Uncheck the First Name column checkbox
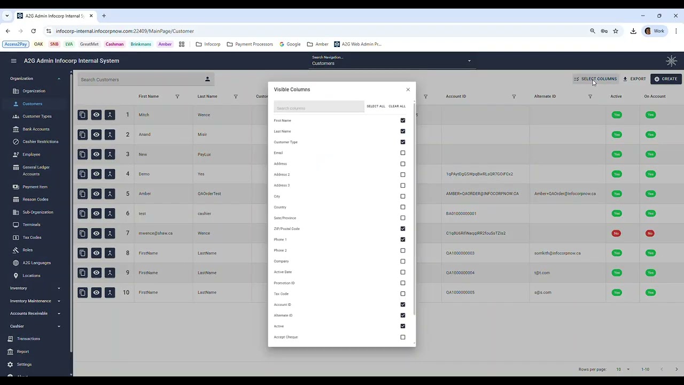Image resolution: width=684 pixels, height=385 pixels. point(403,120)
